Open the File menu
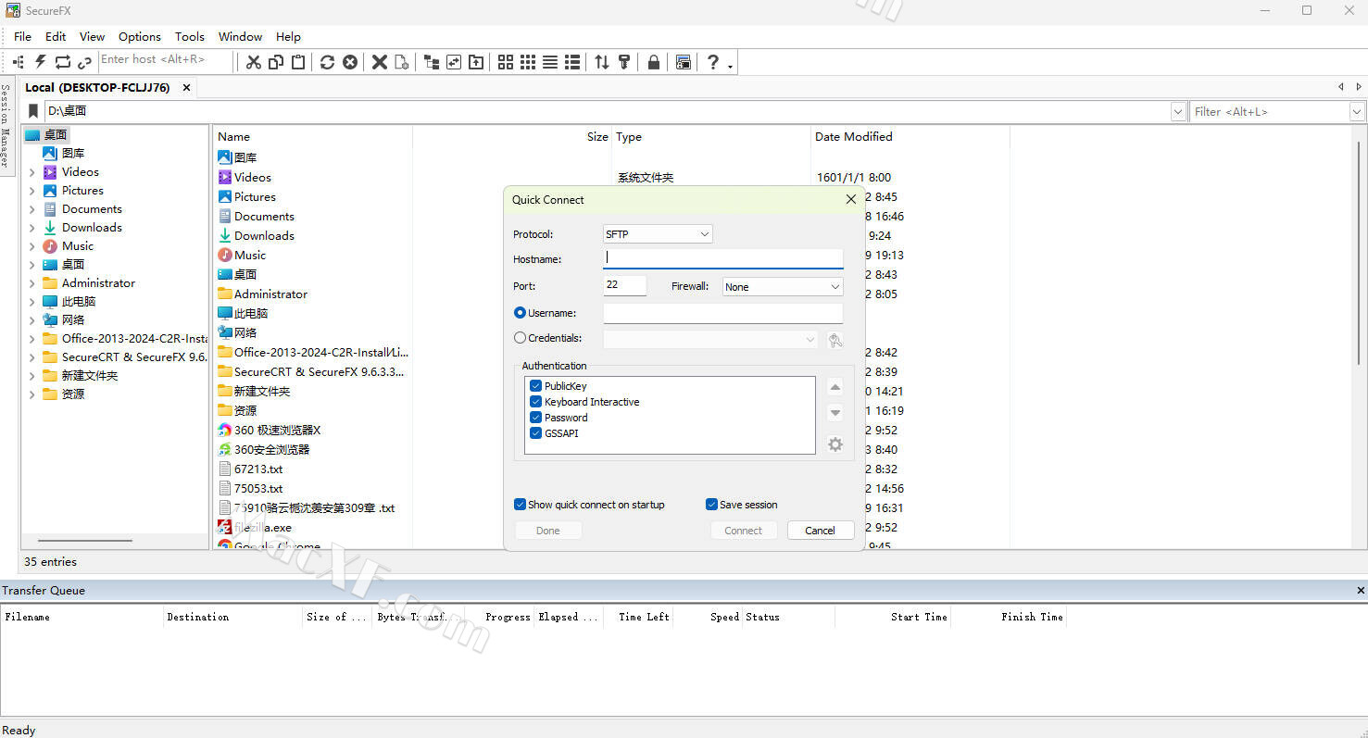Viewport: 1368px width, 738px height. tap(22, 37)
